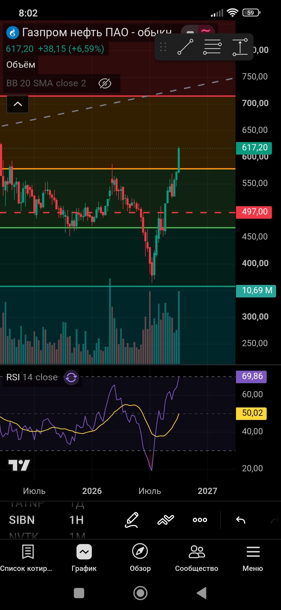
Task: Tap the drawing toolbar drag handle
Action: click(x=163, y=47)
